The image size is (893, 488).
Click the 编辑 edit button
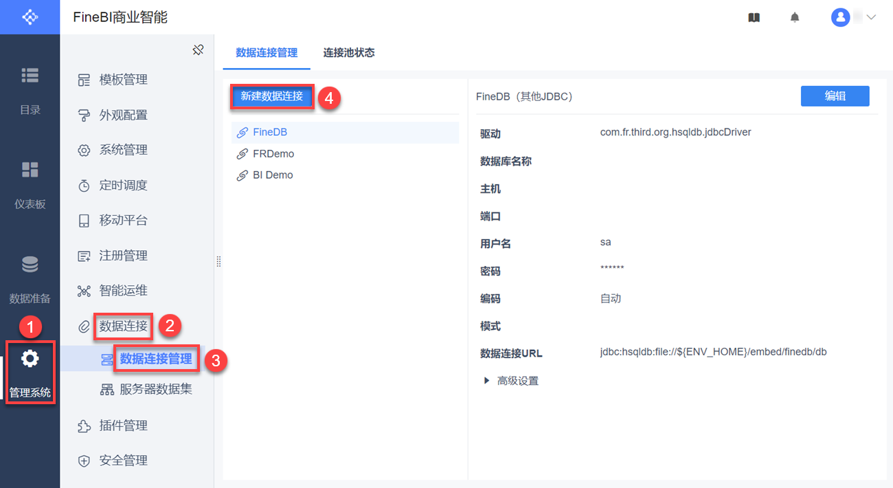coord(835,96)
